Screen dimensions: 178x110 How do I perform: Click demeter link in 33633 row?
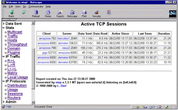pos(63,43)
